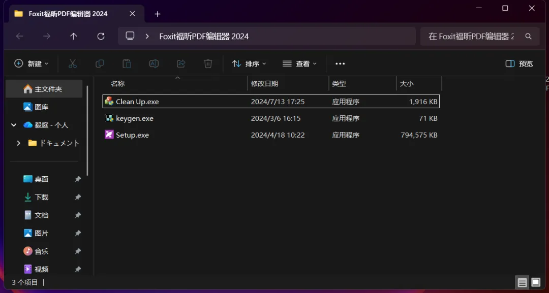Image resolution: width=549 pixels, height=293 pixels.
Task: Click the 794,575 KB size cell
Action: (x=419, y=135)
